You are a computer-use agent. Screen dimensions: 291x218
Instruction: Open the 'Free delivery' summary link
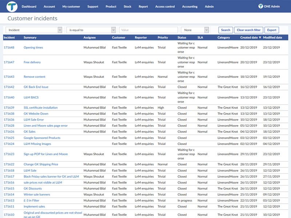(x=32, y=62)
